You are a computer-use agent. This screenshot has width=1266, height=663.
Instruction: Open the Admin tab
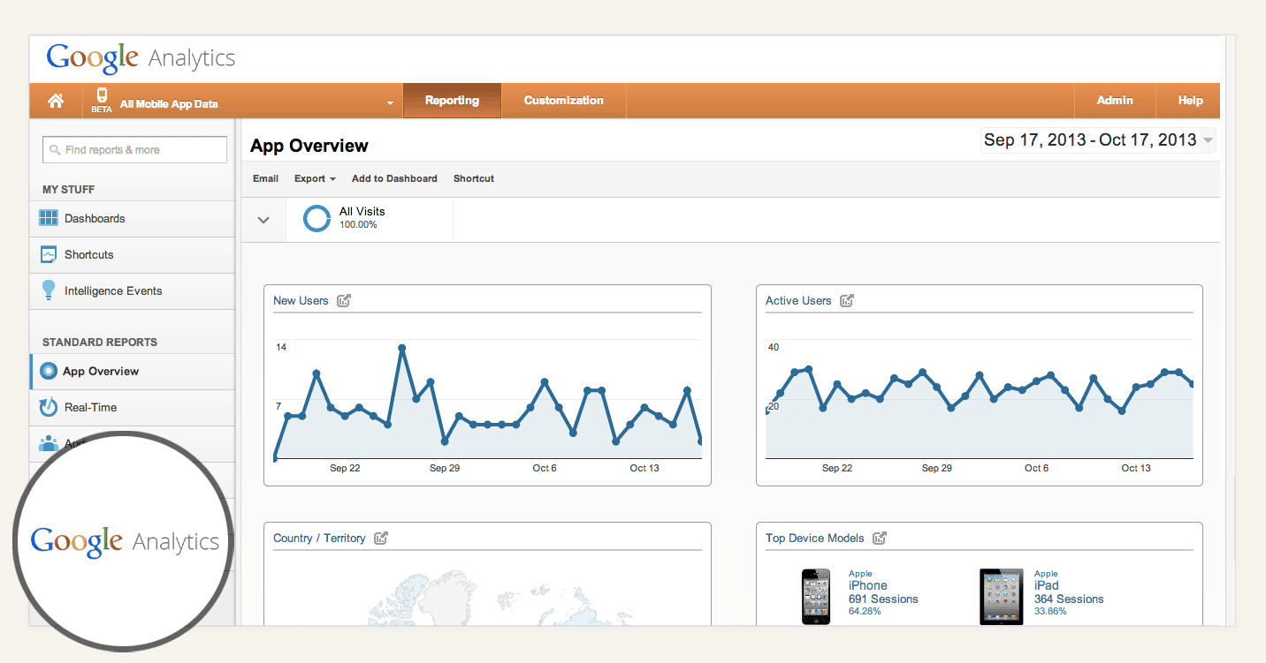tap(1115, 101)
